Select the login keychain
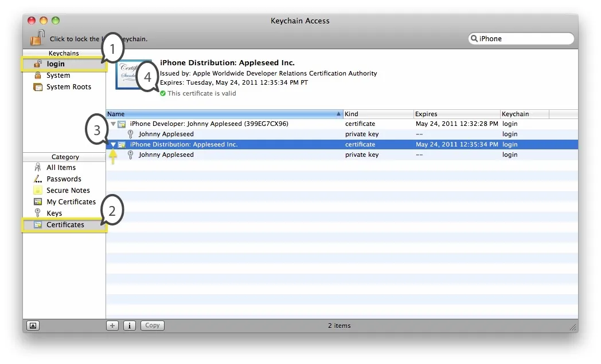This screenshot has width=601, height=364. [64, 64]
